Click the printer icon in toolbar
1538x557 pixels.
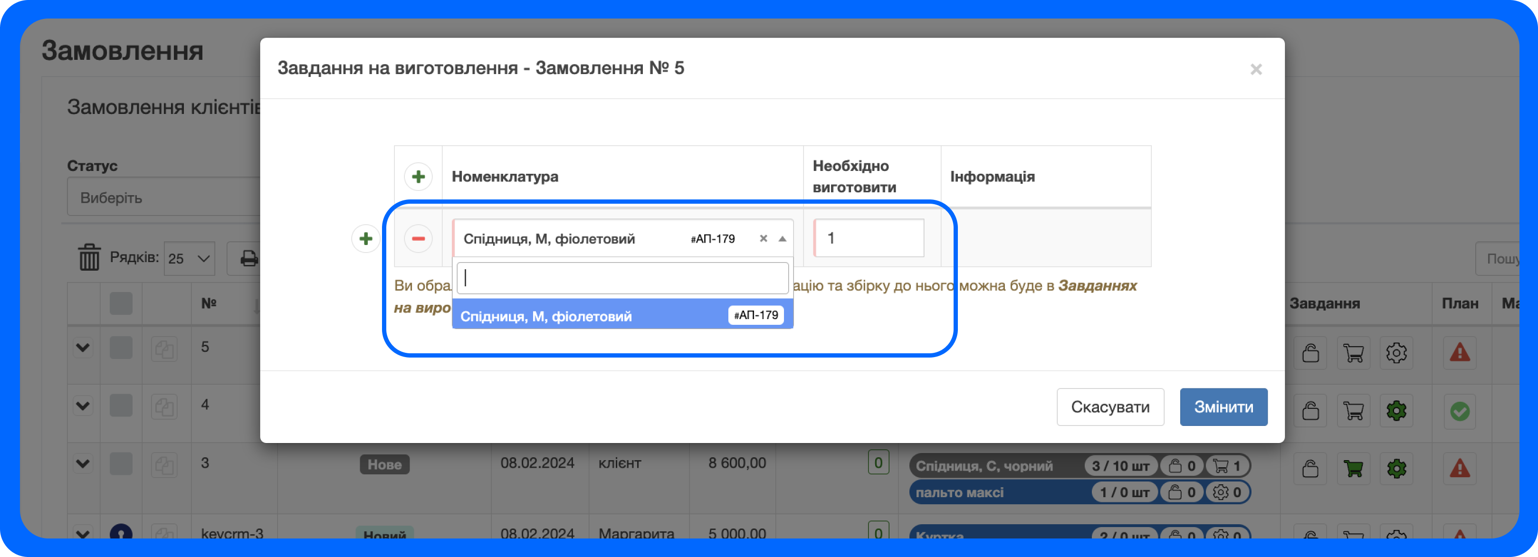coord(248,258)
